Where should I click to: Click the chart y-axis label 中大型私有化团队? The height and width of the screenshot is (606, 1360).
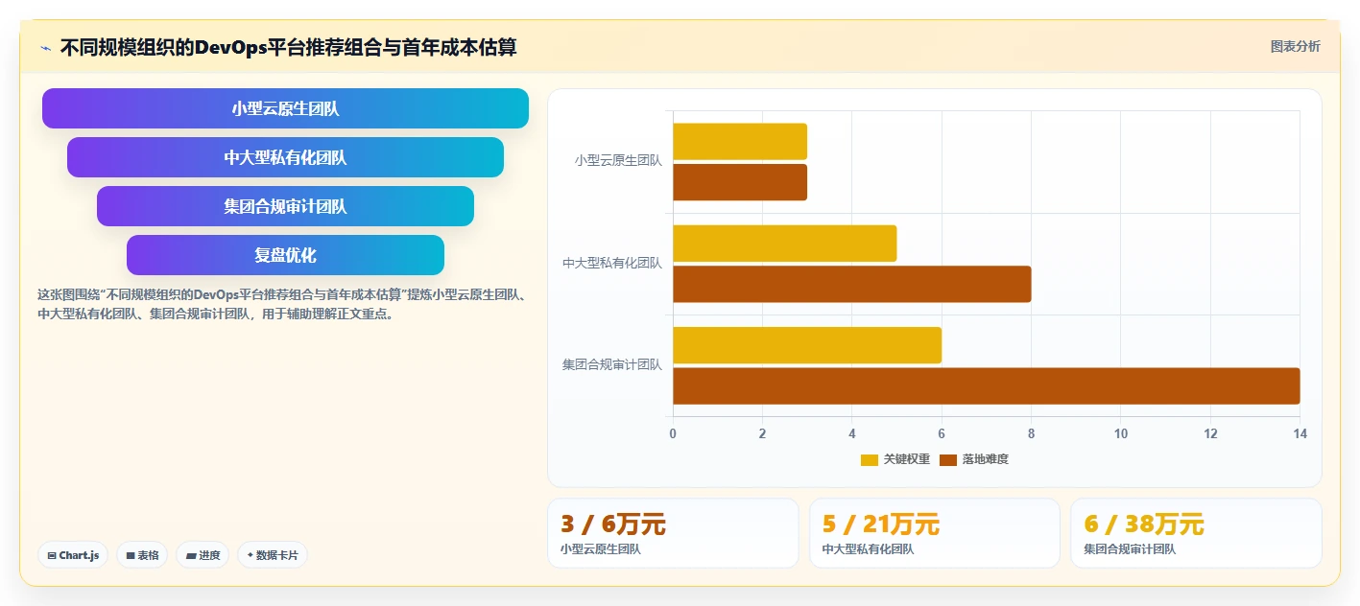[x=612, y=263]
